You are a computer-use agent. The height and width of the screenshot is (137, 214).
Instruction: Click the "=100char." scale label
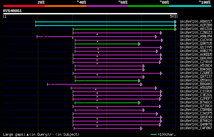click(167, 134)
